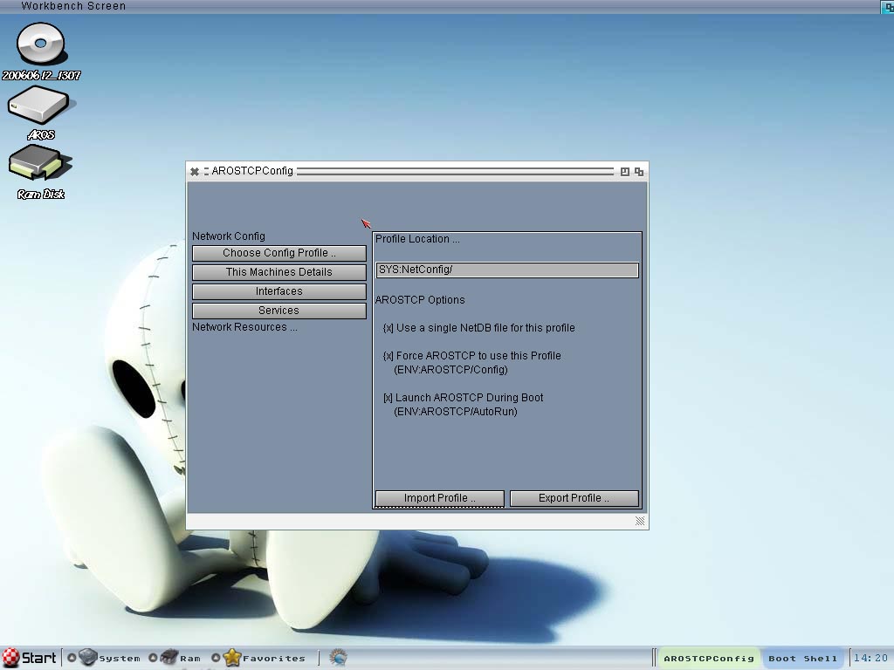The image size is (894, 670).
Task: Click the Ram chip icon in taskbar
Action: (x=168, y=657)
